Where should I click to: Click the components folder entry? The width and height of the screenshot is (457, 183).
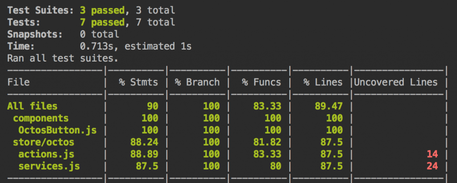click(x=41, y=118)
